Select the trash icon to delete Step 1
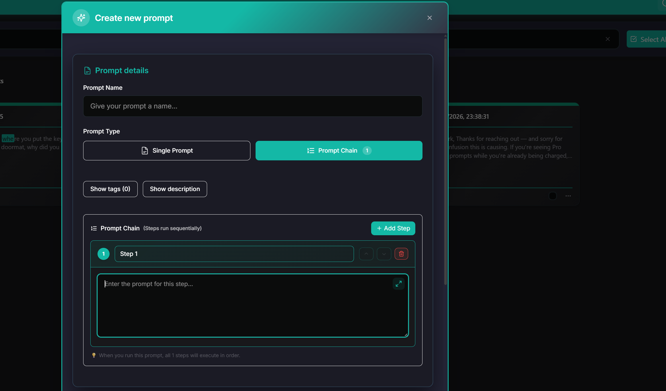Screen dimensions: 666x391 (x=401, y=254)
